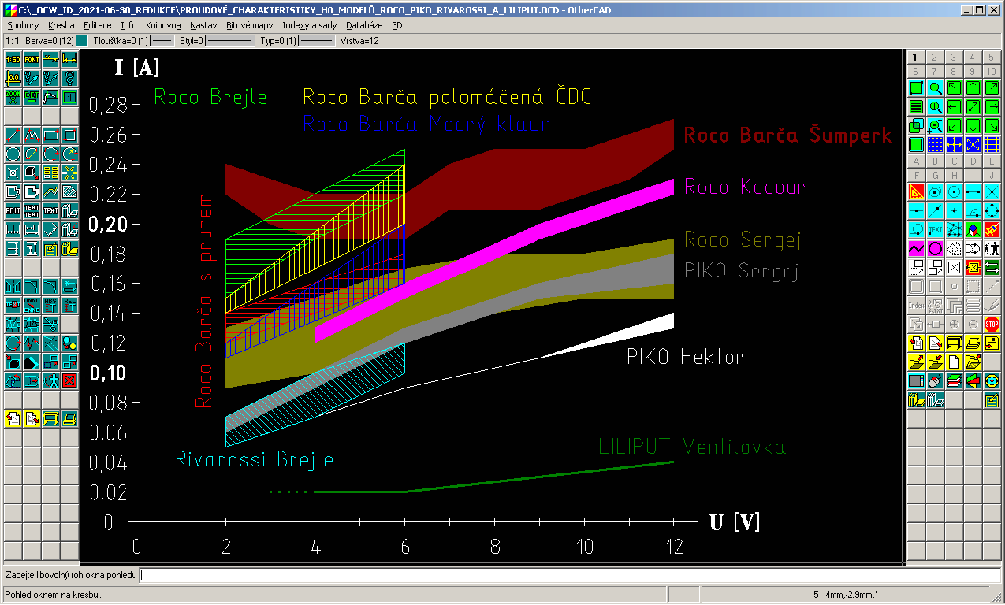Click the zoom out magnifier icon
The image size is (1005, 605).
935,87
